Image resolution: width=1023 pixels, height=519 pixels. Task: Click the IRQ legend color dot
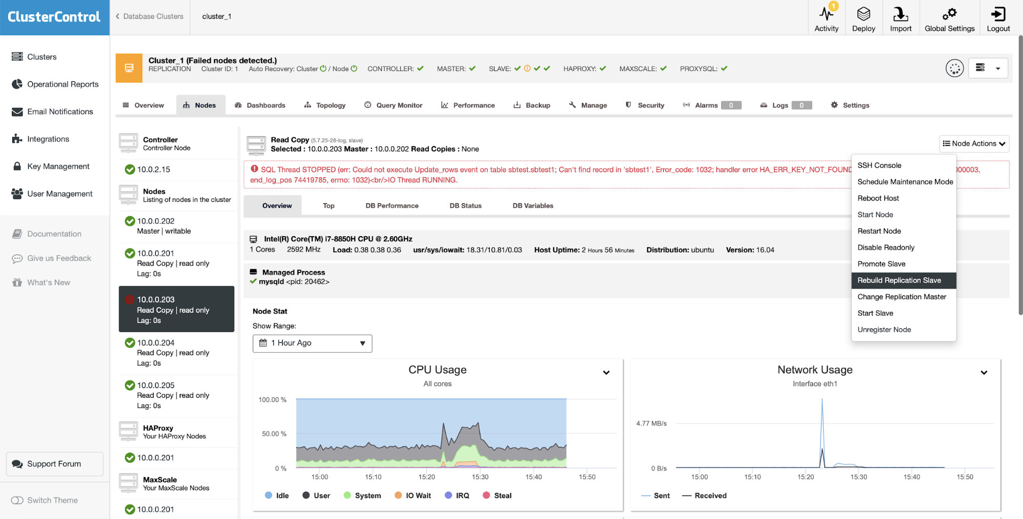[x=448, y=495]
